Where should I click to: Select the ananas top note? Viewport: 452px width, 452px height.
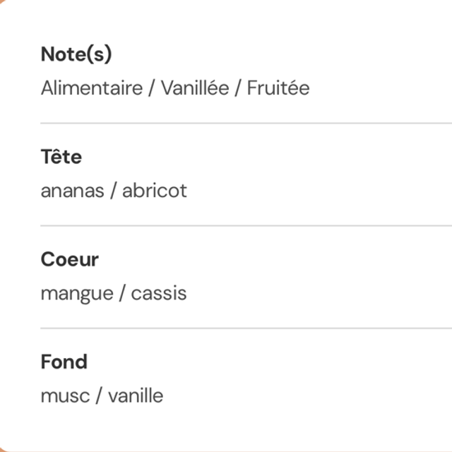tap(71, 191)
